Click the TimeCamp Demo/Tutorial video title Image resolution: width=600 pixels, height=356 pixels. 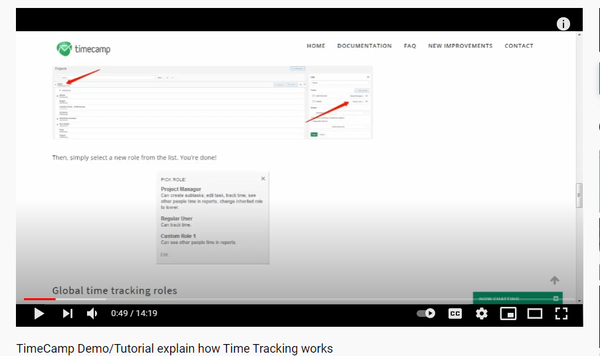point(175,349)
